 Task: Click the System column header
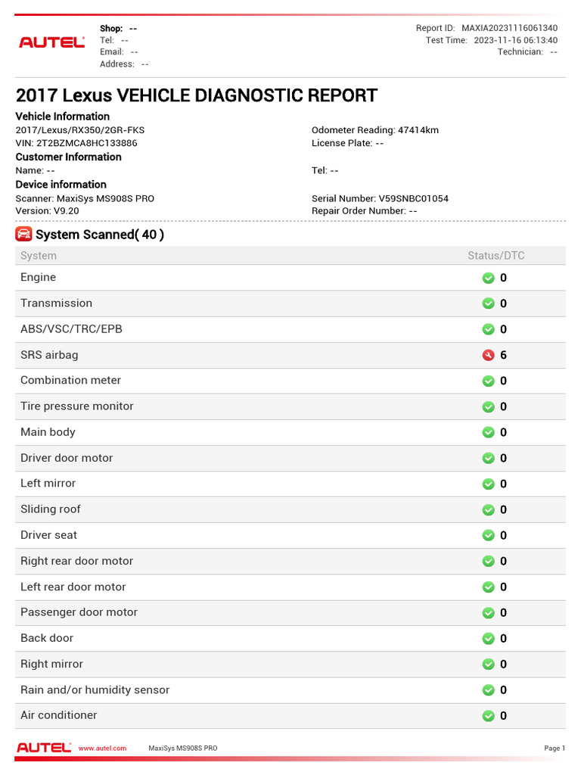click(39, 256)
